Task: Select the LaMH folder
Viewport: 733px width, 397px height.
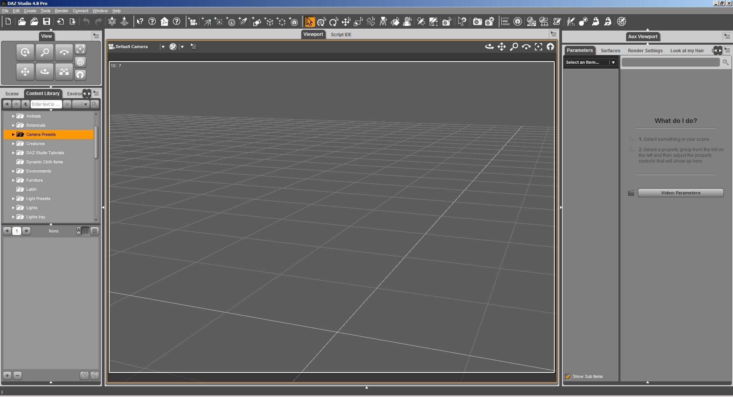Action: [x=31, y=189]
